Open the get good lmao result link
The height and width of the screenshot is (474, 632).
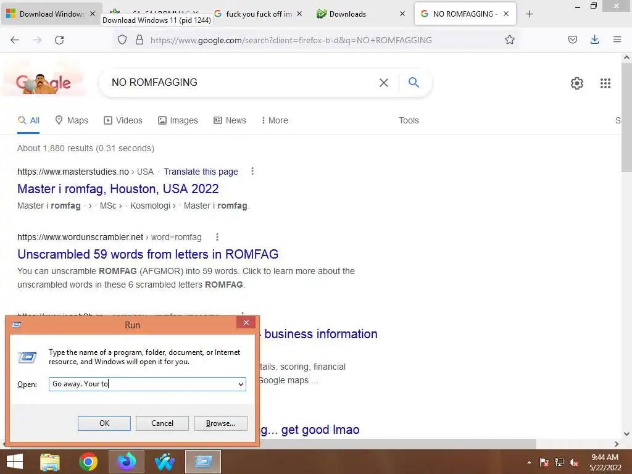[x=310, y=430]
